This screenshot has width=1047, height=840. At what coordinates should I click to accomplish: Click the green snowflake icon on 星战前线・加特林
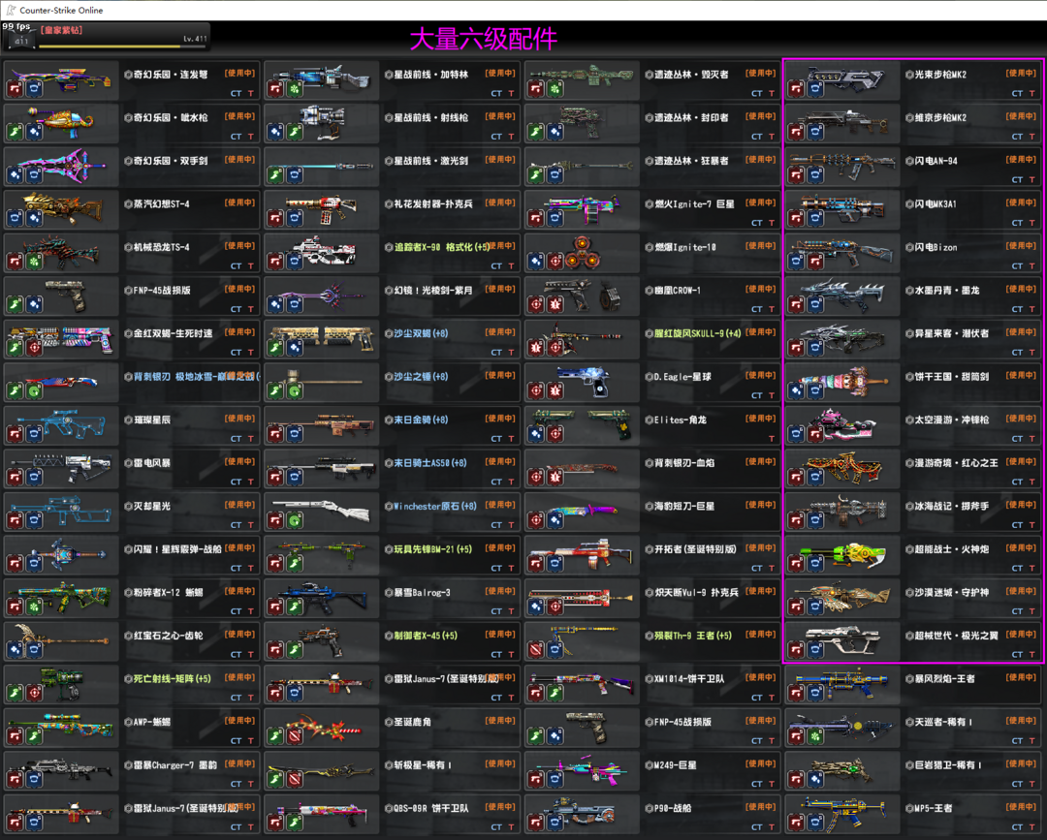click(294, 88)
